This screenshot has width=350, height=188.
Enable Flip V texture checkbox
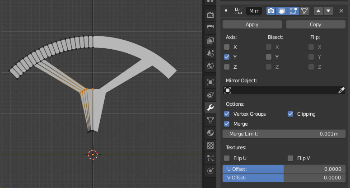tap(290, 158)
